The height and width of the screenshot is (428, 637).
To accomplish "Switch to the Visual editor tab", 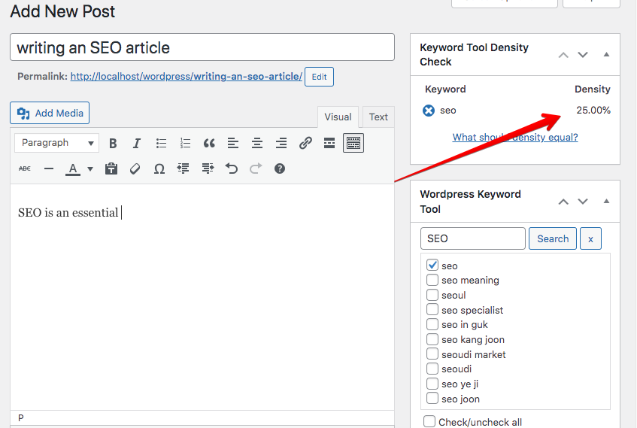I will [338, 117].
